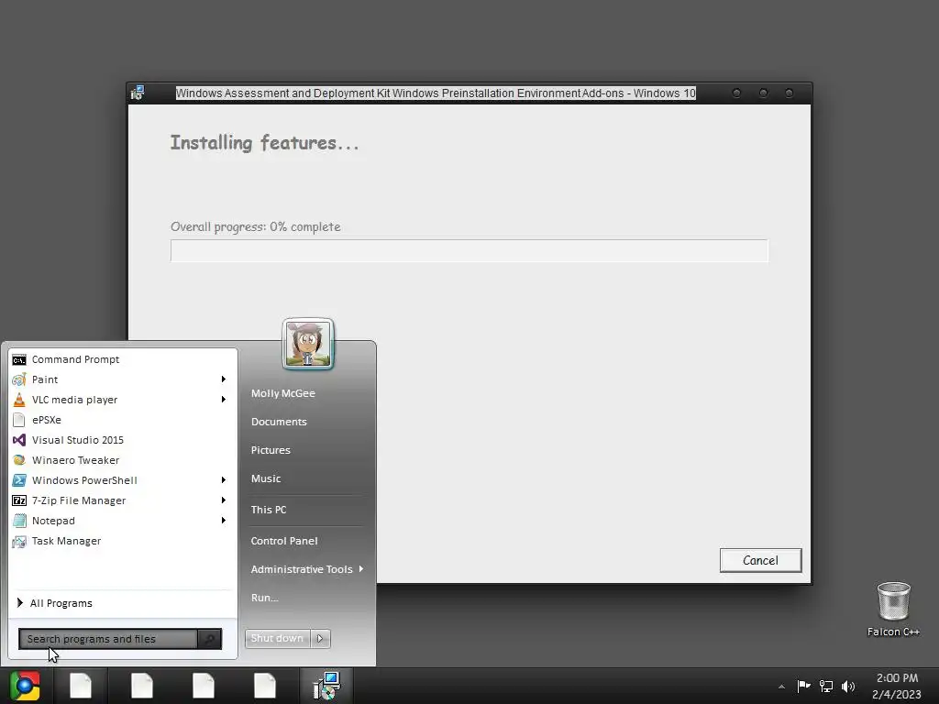Image resolution: width=939 pixels, height=704 pixels.
Task: Expand the Windows PowerShell jump list arrow
Action: [224, 480]
